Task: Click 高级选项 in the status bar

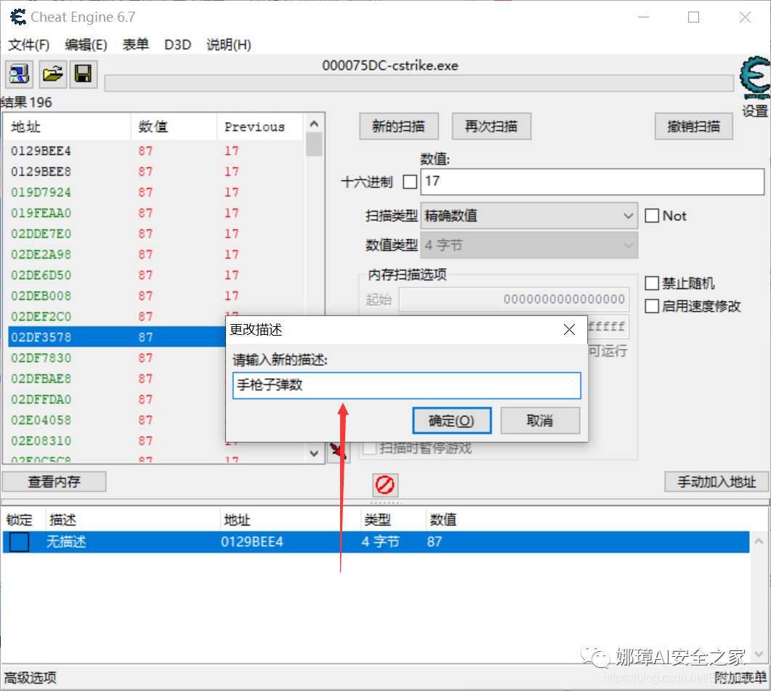Action: point(30,678)
